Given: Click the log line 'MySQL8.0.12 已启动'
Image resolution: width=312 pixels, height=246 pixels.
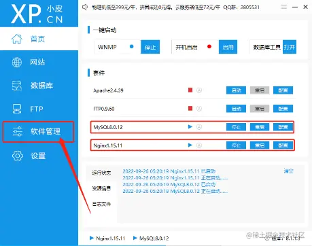Looking at the screenshot, I should [x=169, y=184].
